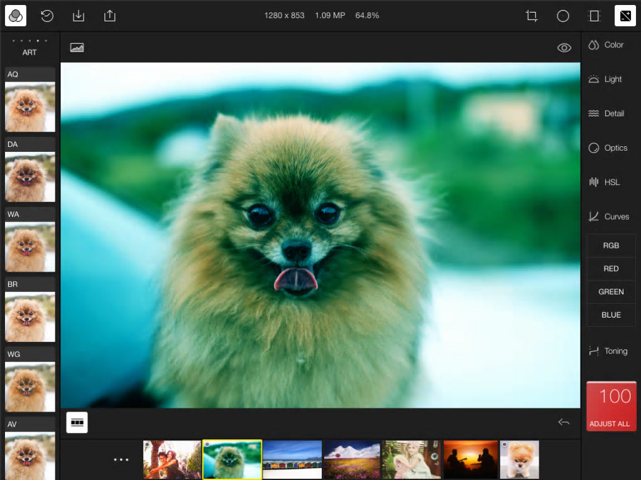Viewport: 641px width, 480px height.
Task: Click the highlighted adjustments icon
Action: tap(625, 16)
